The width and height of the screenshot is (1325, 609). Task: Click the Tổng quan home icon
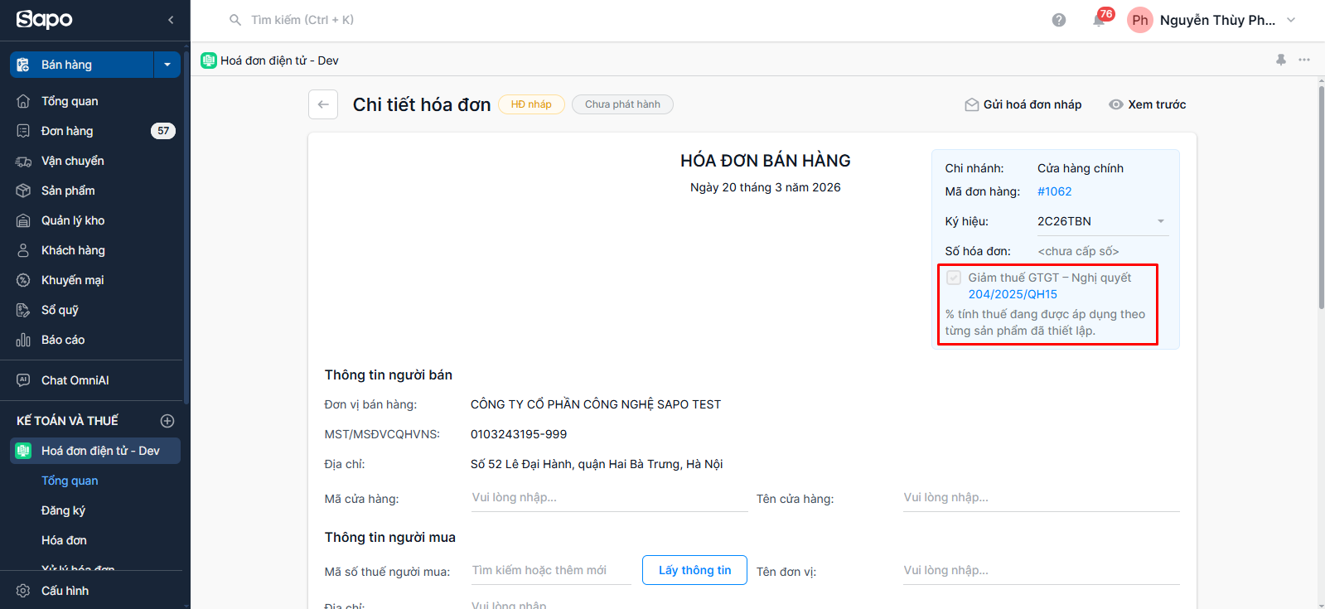point(23,101)
